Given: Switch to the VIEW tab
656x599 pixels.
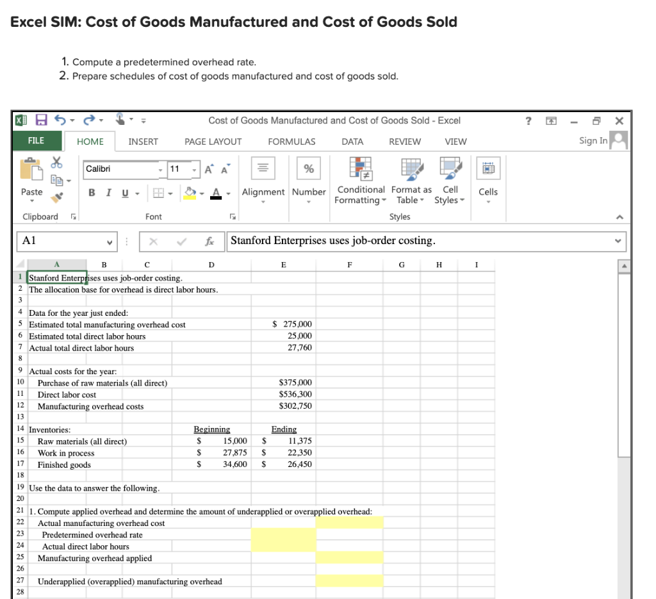Looking at the screenshot, I should [455, 142].
